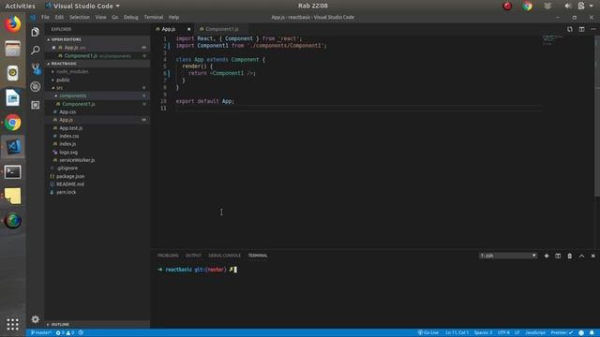Image resolution: width=600 pixels, height=337 pixels.
Task: Open the Debug view icon
Action: [x=36, y=87]
